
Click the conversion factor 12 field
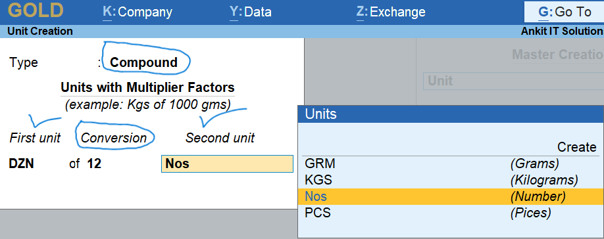pyautogui.click(x=94, y=164)
